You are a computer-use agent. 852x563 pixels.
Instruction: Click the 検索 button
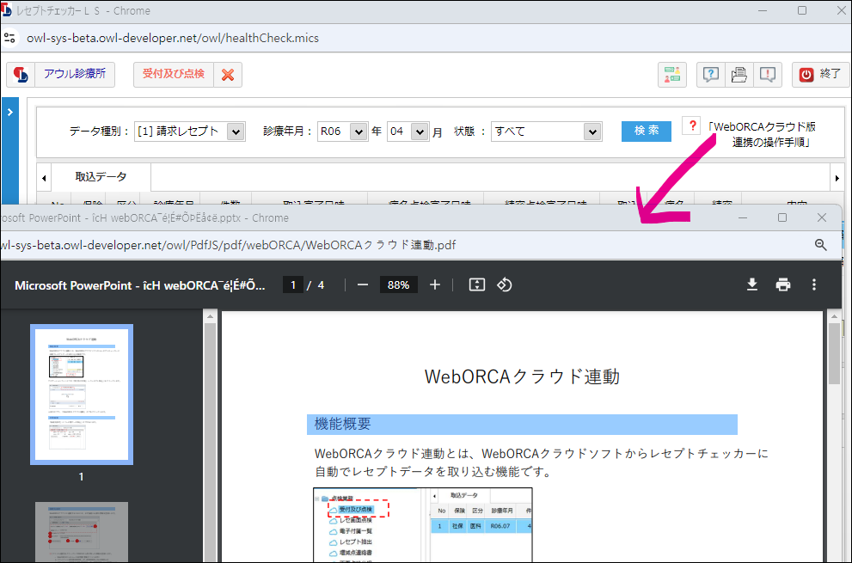point(646,131)
